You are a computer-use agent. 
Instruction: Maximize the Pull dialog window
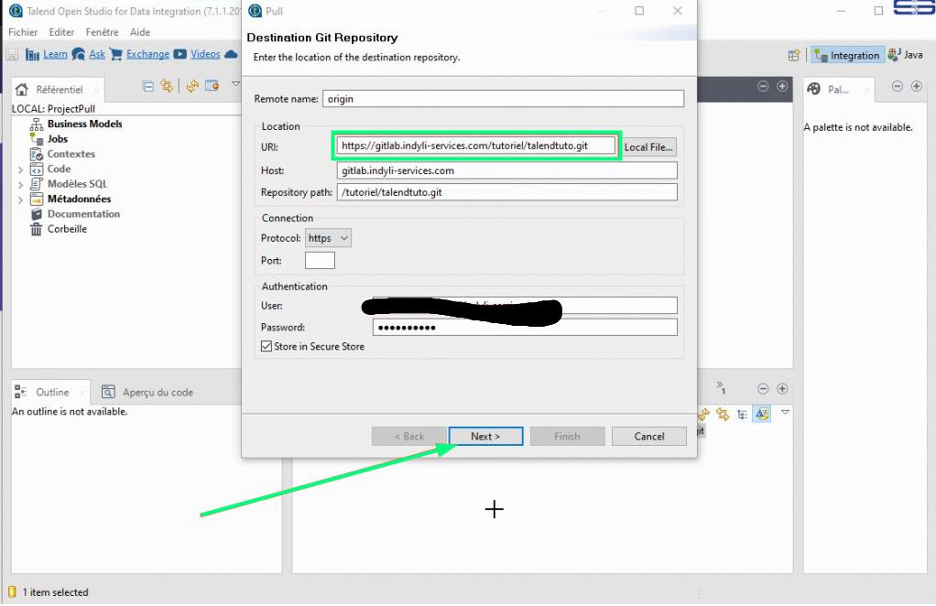click(639, 11)
